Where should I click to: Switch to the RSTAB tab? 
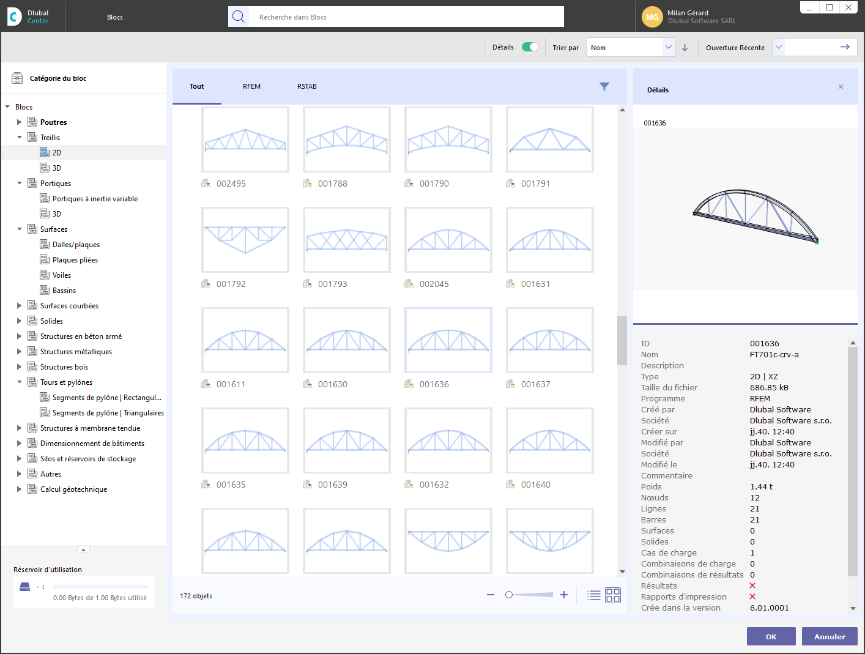point(307,86)
